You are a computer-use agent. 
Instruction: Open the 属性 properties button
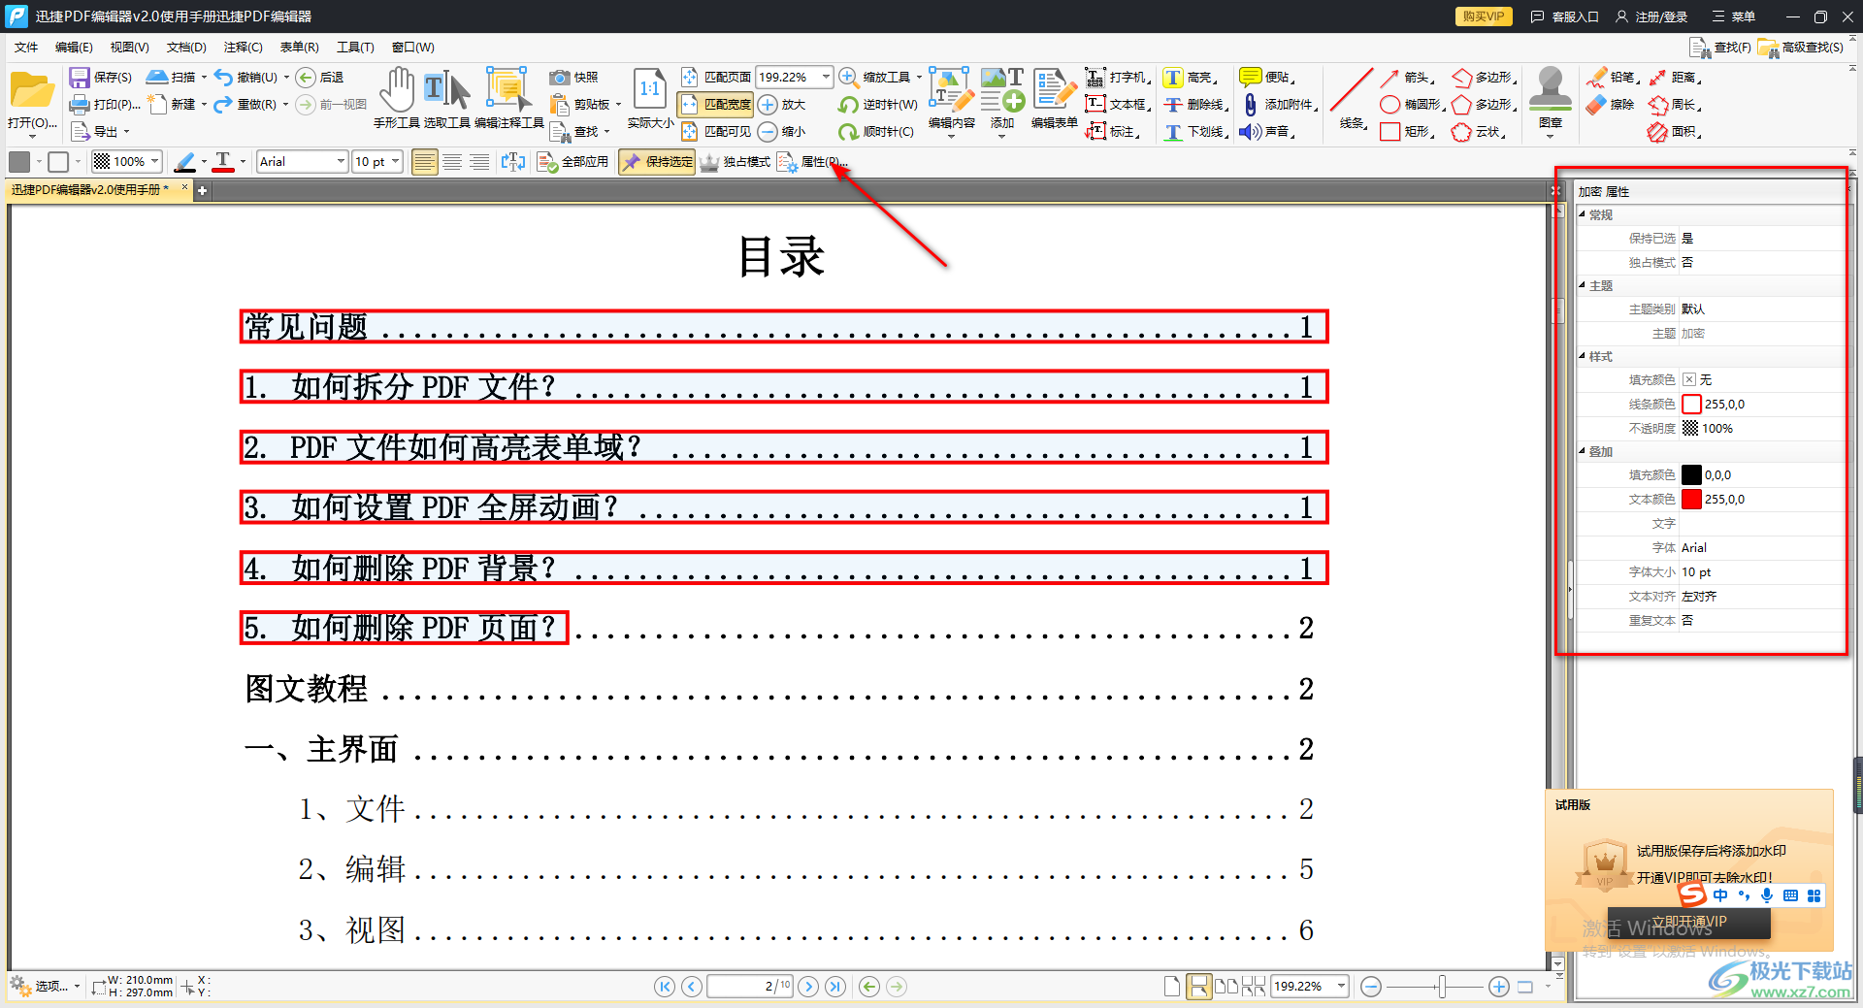813,162
